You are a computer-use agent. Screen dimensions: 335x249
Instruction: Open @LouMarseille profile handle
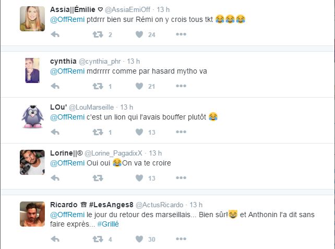coord(91,108)
